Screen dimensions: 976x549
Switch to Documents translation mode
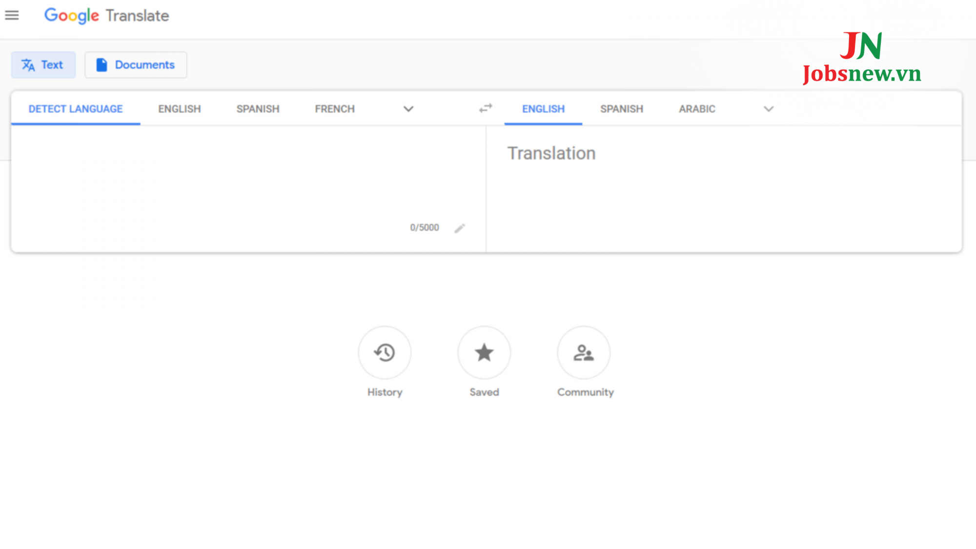tap(136, 65)
